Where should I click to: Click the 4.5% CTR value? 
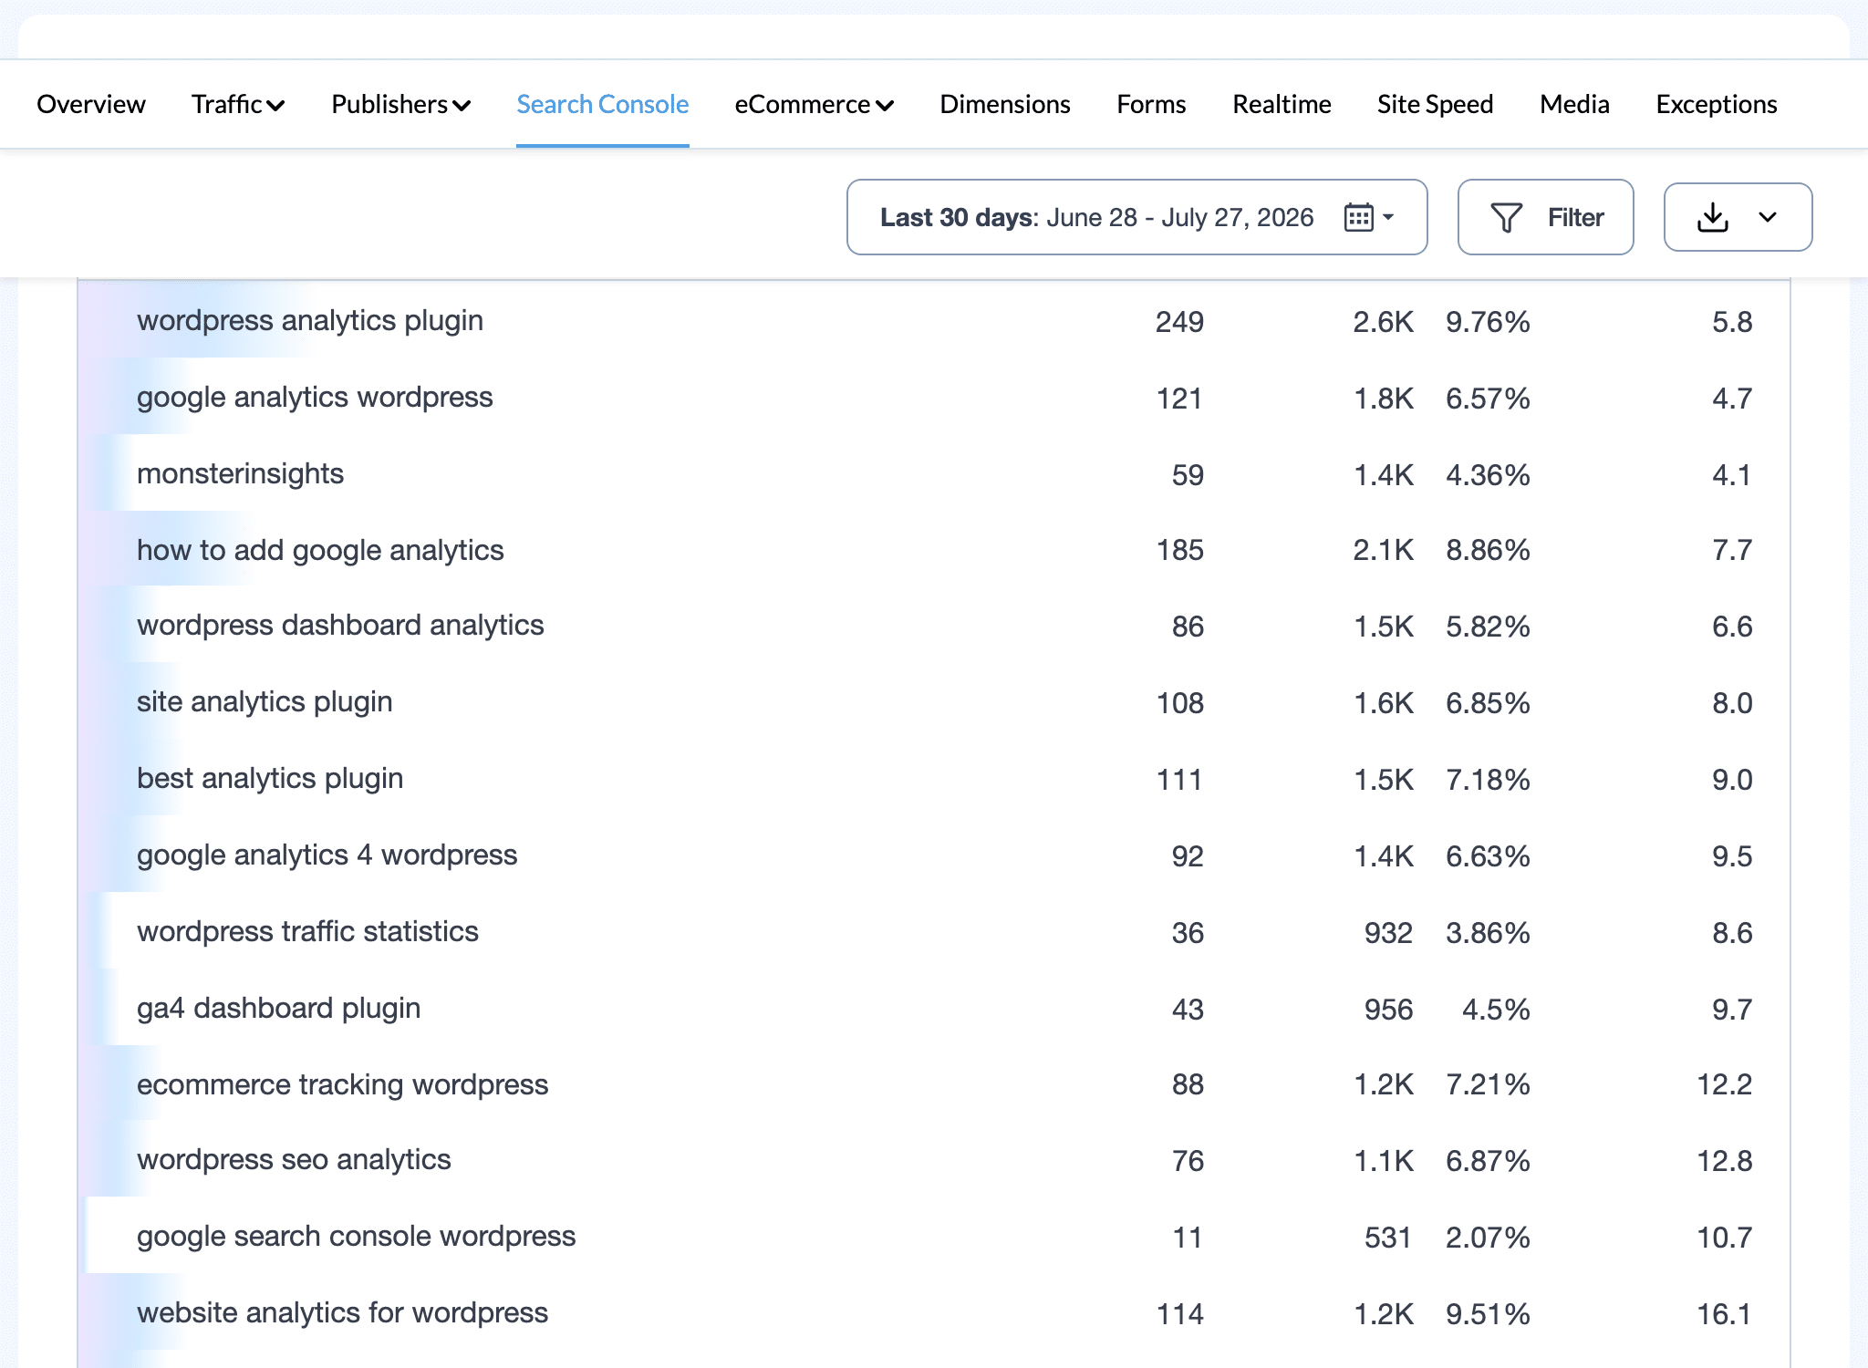coord(1496,1010)
